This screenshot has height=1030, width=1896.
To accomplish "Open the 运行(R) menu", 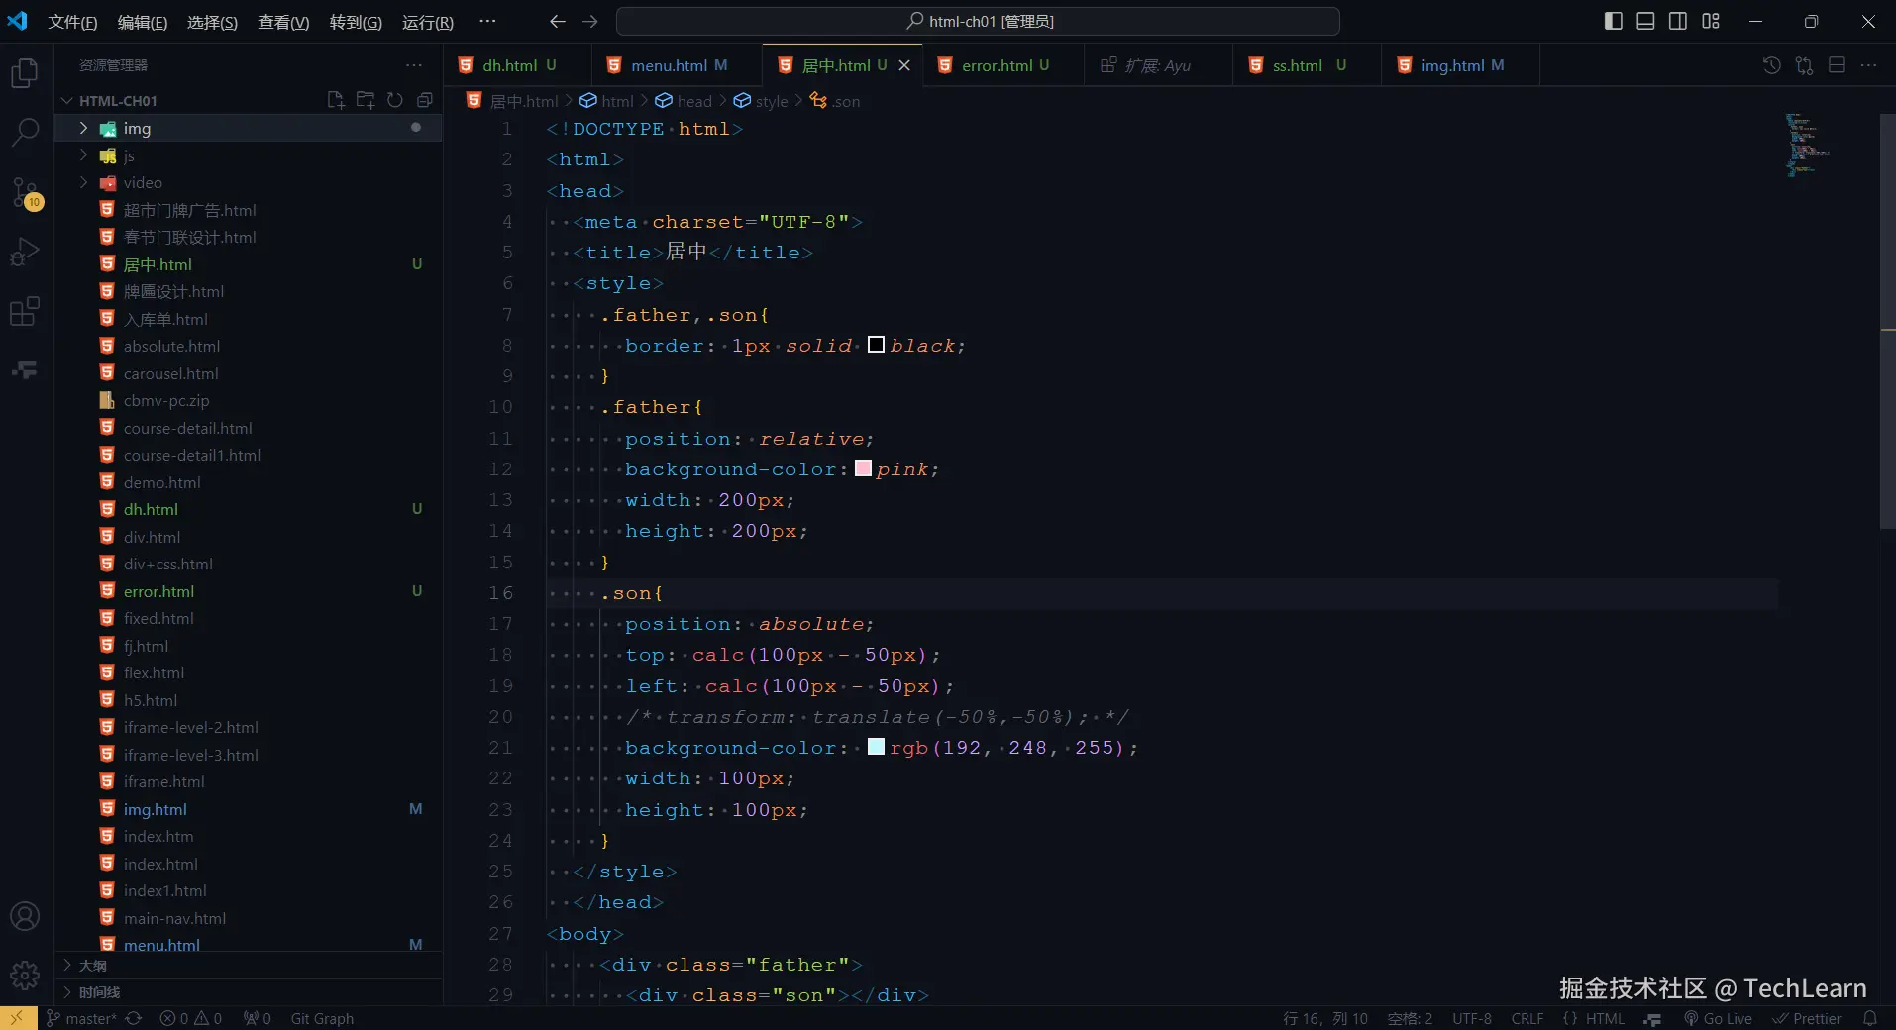I will coord(428,22).
